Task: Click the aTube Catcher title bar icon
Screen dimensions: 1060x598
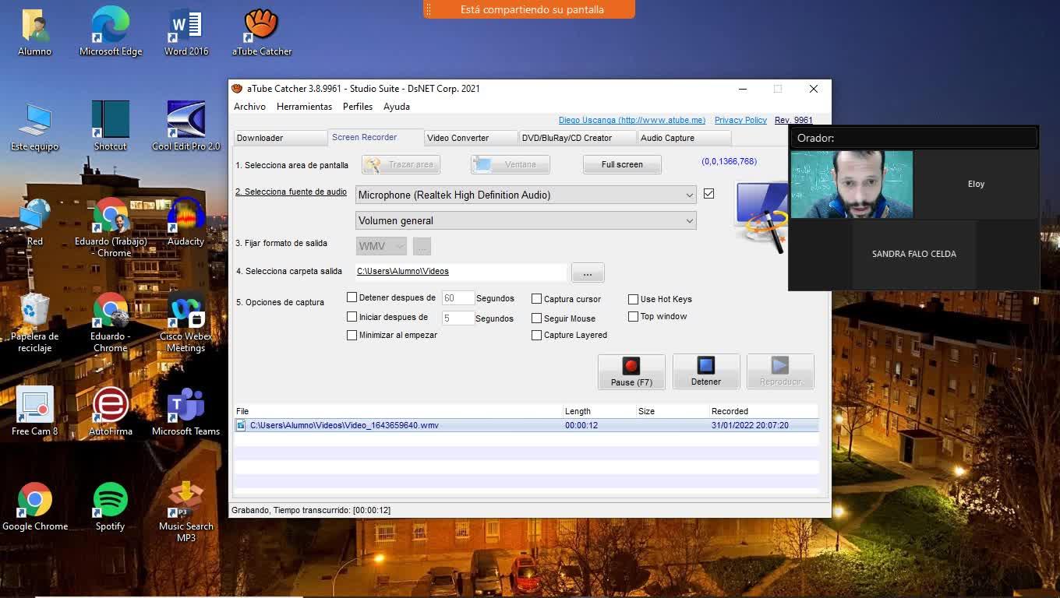Action: point(237,89)
